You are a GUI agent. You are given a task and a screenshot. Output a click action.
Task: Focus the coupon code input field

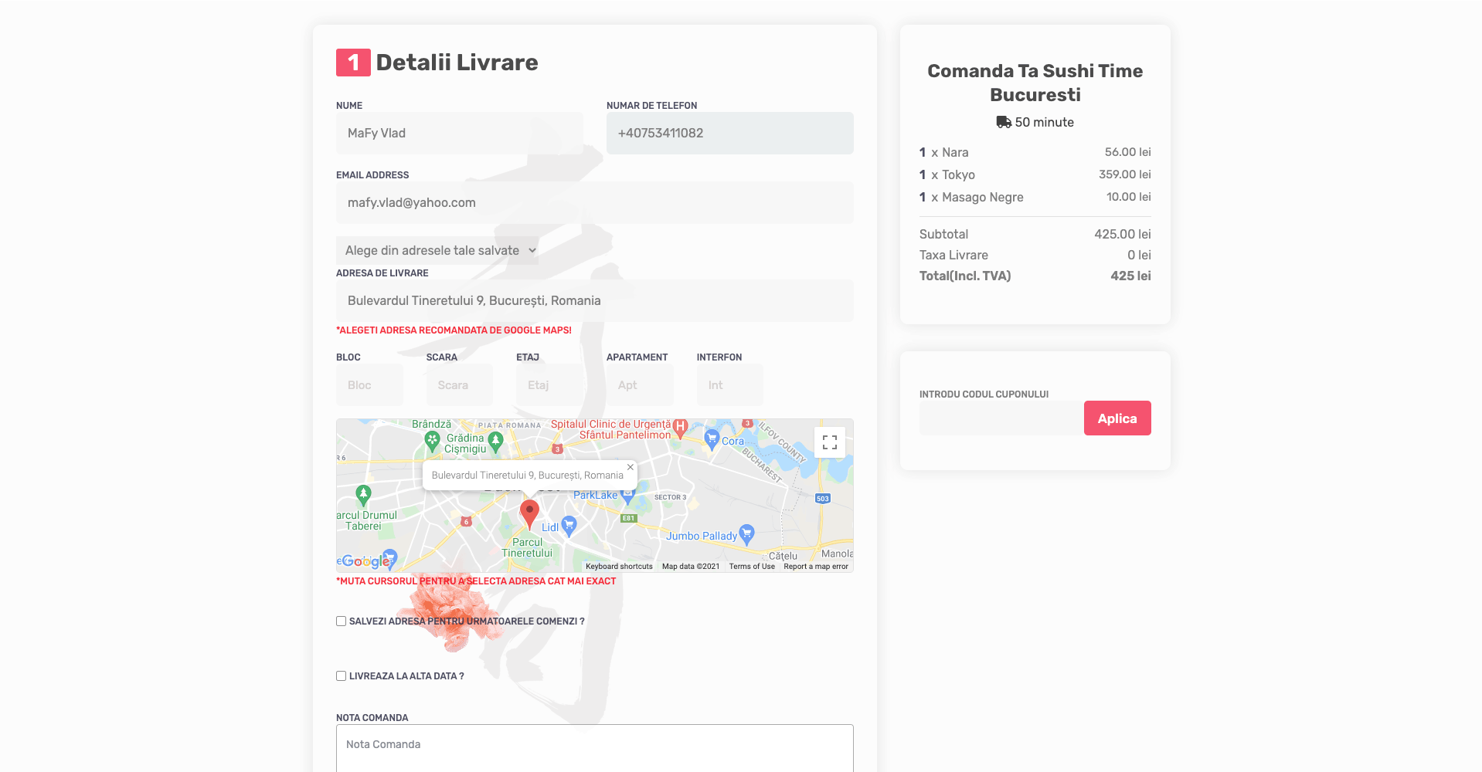point(1001,418)
